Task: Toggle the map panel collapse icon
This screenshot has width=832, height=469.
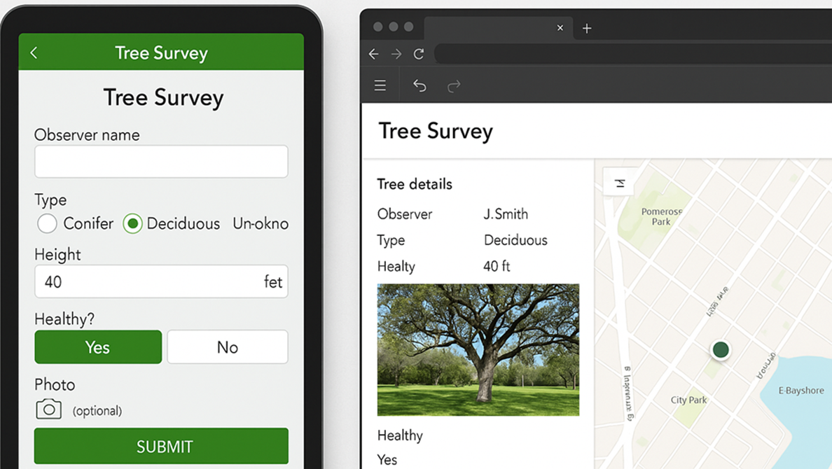Action: click(x=619, y=183)
